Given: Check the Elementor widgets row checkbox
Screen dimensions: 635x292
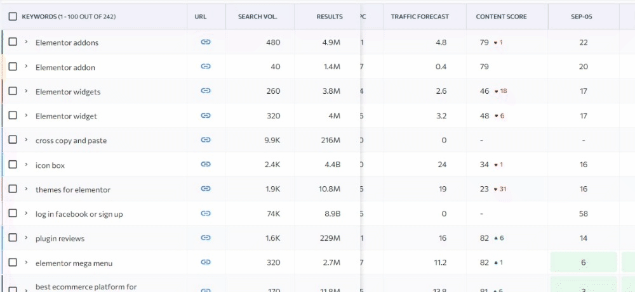Looking at the screenshot, I should coord(13,91).
